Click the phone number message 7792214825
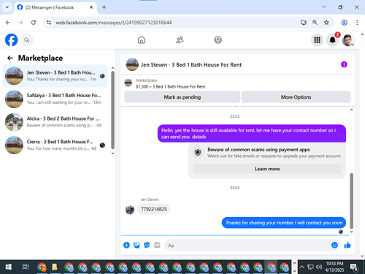The width and height of the screenshot is (365, 274). coord(154,209)
